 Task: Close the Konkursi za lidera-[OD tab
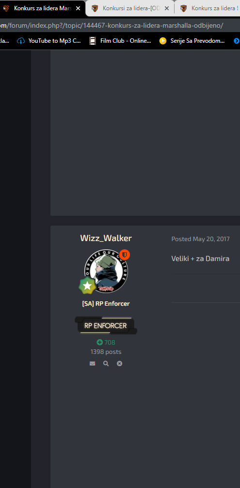[167, 8]
